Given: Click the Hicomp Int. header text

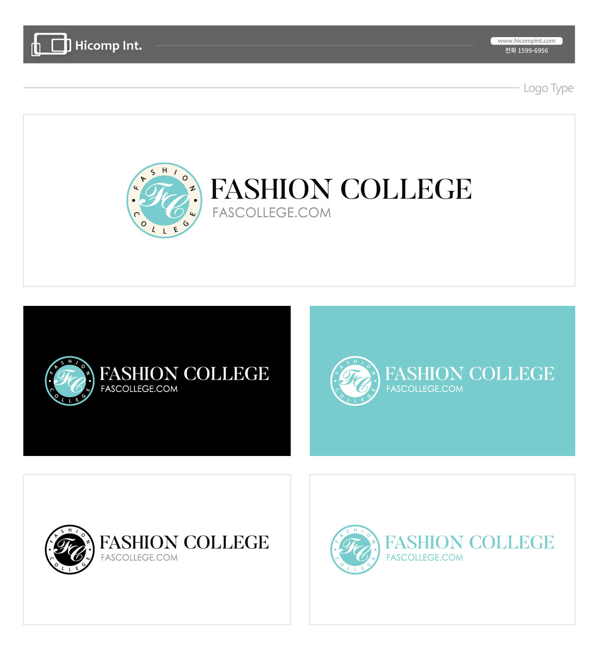Looking at the screenshot, I should 108,45.
